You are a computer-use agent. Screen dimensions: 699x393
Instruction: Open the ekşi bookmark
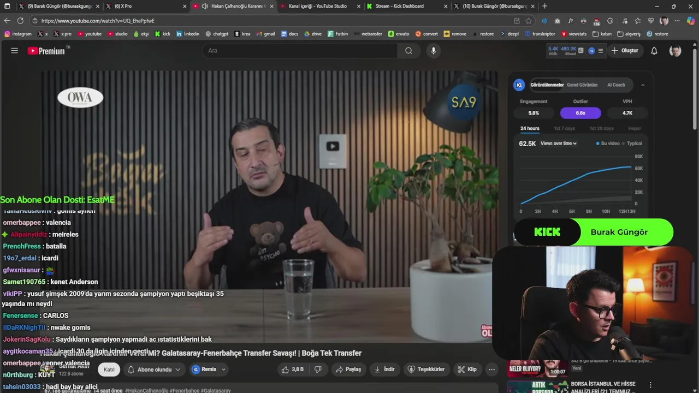[x=141, y=34]
